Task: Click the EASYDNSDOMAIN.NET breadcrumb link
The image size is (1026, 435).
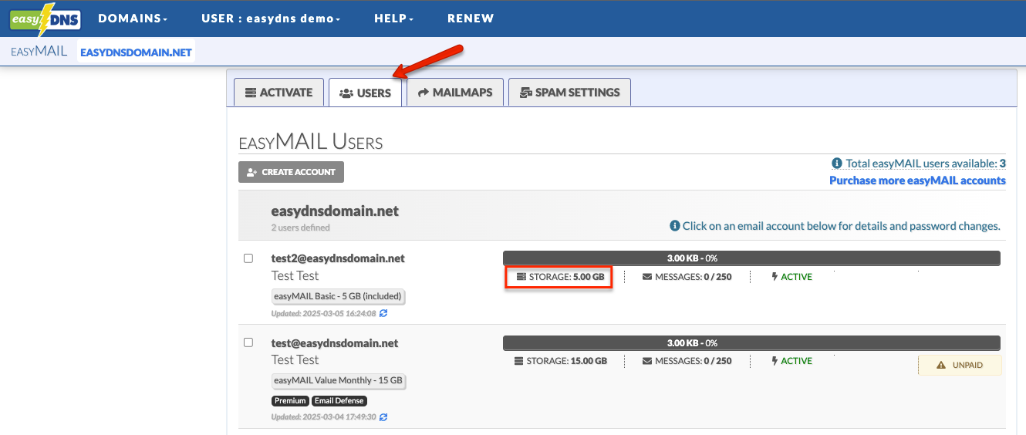Action: point(136,52)
